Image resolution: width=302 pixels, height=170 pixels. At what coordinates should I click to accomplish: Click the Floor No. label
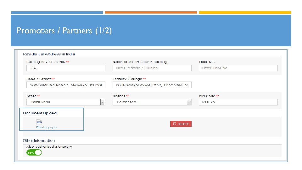pyautogui.click(x=207, y=62)
